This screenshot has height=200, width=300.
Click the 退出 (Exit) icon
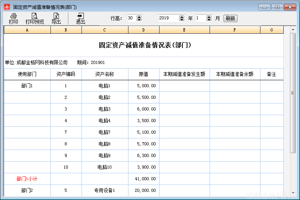tap(80, 18)
